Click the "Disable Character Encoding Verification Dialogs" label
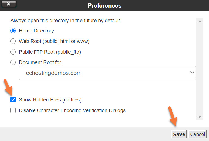The width and height of the screenshot is (209, 141). [x=72, y=110]
